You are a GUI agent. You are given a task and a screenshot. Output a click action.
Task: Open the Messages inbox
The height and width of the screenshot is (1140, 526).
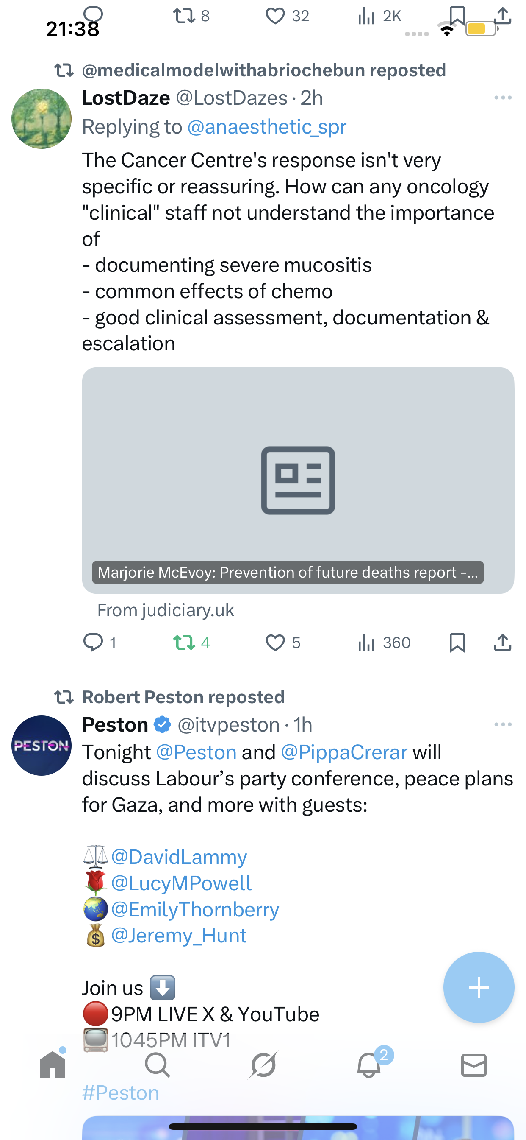click(x=474, y=1065)
